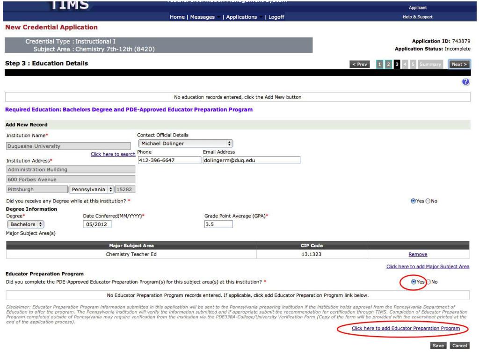Click here to add Educator Preparation Program

406,329
